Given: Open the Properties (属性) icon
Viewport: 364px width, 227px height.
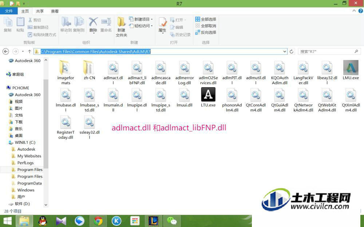Looking at the screenshot, I should click(x=162, y=25).
